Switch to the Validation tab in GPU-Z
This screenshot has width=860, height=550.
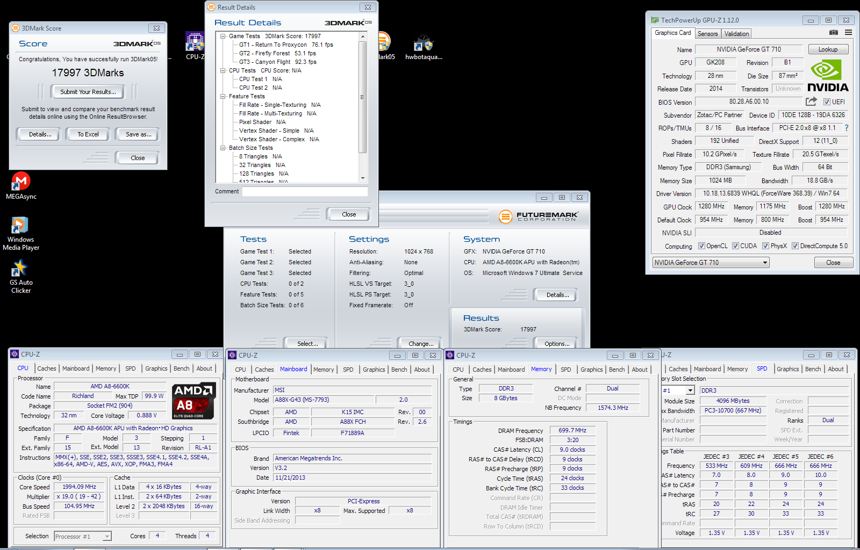(736, 33)
